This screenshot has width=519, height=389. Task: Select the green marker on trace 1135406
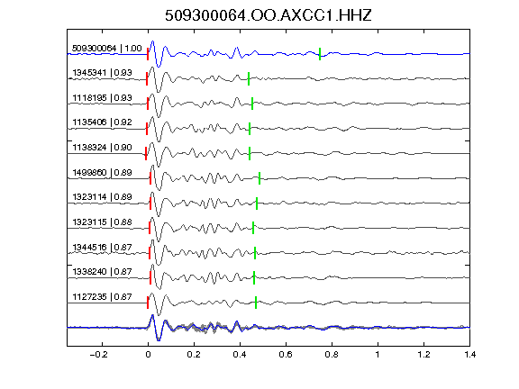(x=250, y=129)
